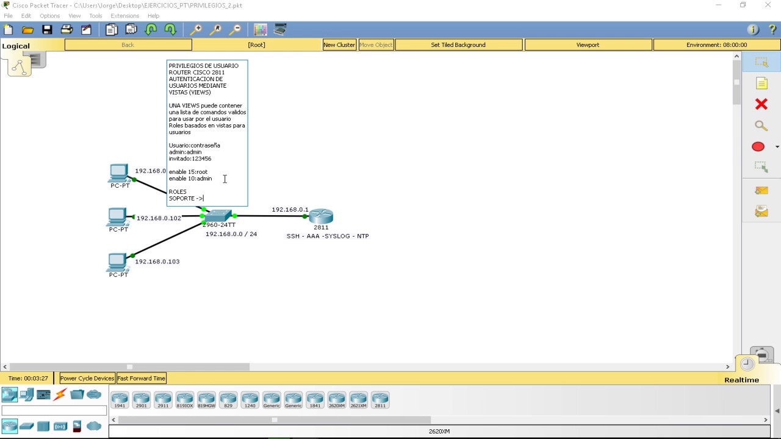Add a simple PDU envelope
This screenshot has height=439, width=781.
point(761,190)
